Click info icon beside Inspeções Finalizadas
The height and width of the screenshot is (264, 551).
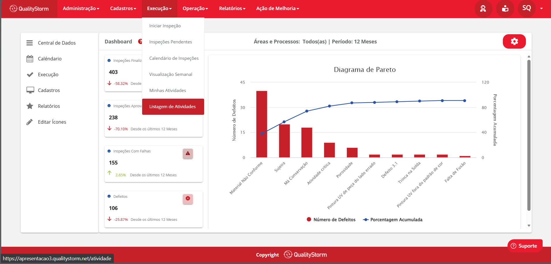coord(109,60)
